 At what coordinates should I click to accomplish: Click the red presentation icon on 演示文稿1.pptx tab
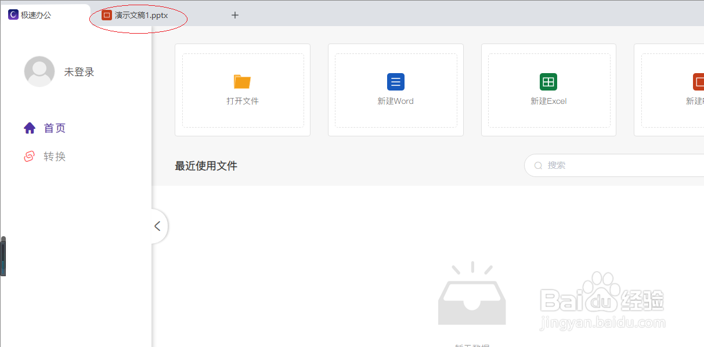[x=106, y=15]
